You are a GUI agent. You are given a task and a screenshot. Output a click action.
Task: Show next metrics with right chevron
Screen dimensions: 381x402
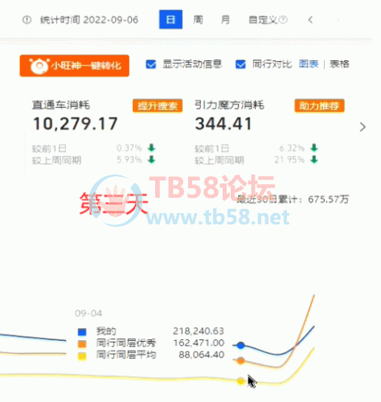click(363, 127)
